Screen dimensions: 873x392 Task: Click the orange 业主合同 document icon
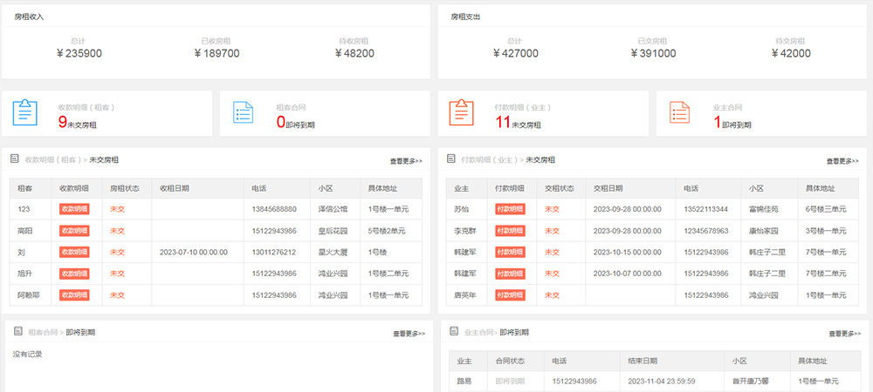coord(680,113)
